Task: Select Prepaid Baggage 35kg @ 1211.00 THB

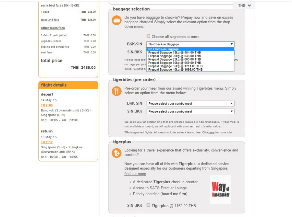Action: pos(190,66)
